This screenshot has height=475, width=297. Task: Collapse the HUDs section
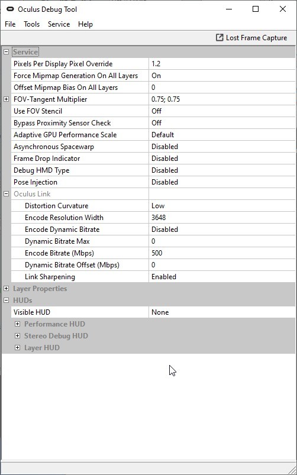[6, 300]
